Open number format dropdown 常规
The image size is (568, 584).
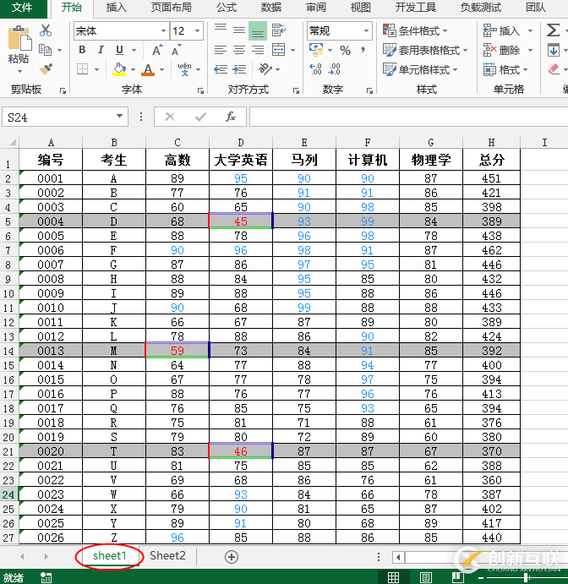pos(367,31)
